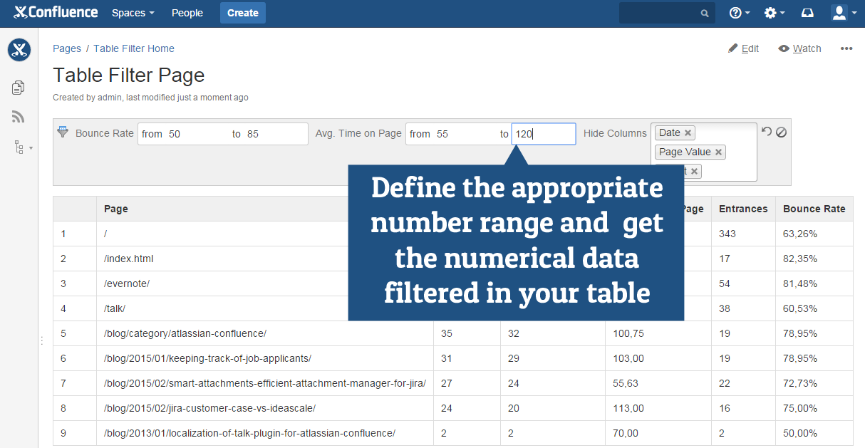Focus the header search box

(667, 13)
